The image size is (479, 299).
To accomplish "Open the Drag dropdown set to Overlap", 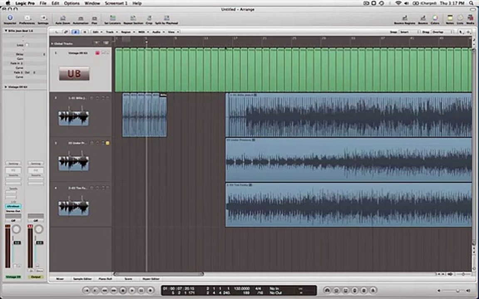I will (x=443, y=32).
